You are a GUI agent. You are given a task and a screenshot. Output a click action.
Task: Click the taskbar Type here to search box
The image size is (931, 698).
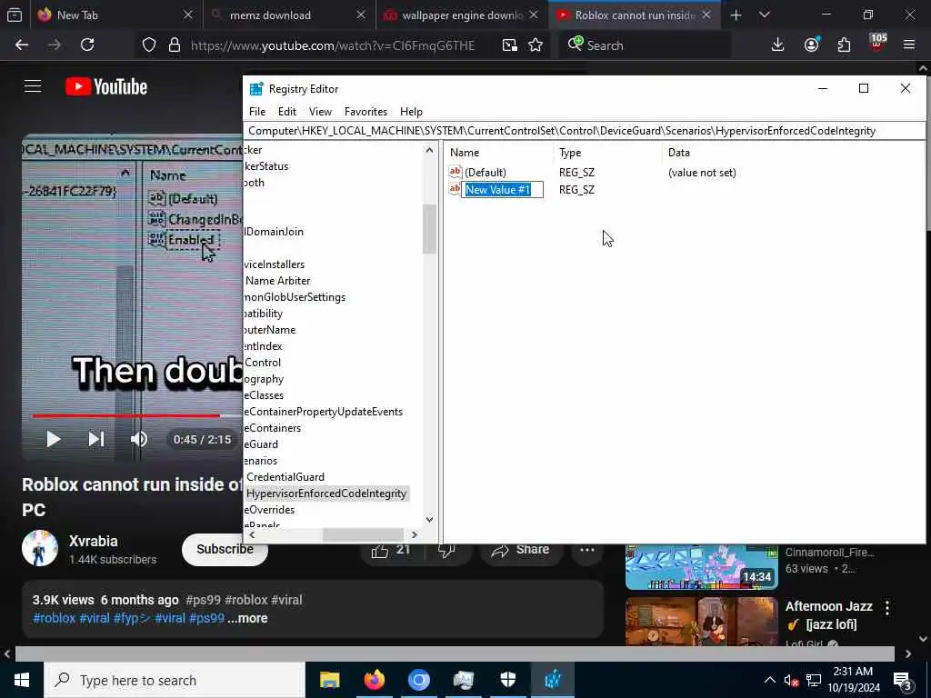[x=175, y=680]
